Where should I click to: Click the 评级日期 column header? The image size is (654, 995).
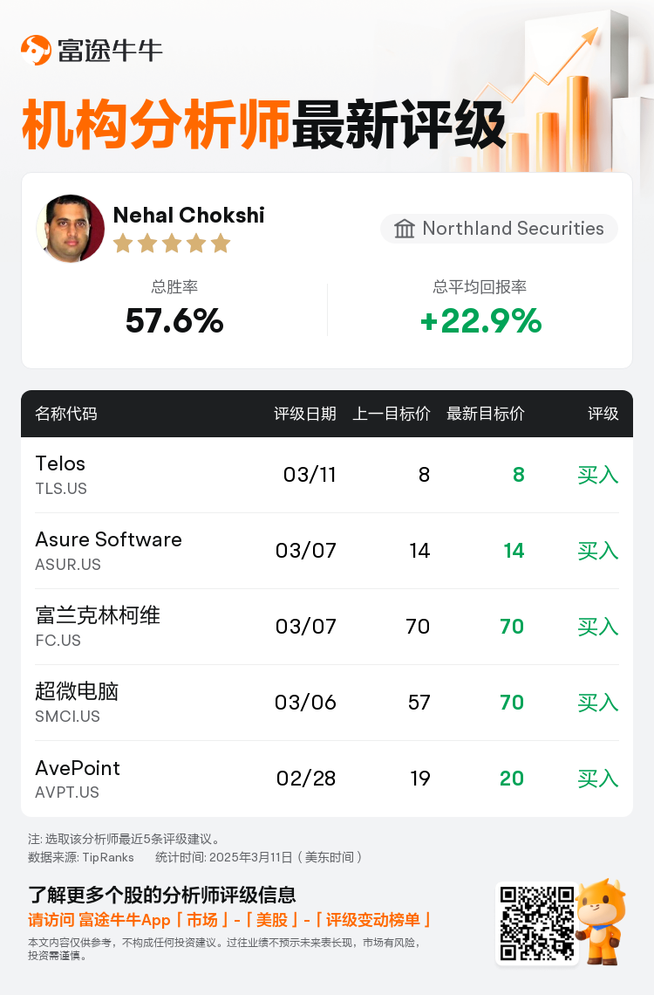[x=305, y=414]
